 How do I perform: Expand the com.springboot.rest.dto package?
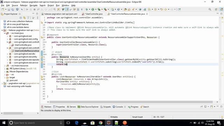[x=7, y=54]
